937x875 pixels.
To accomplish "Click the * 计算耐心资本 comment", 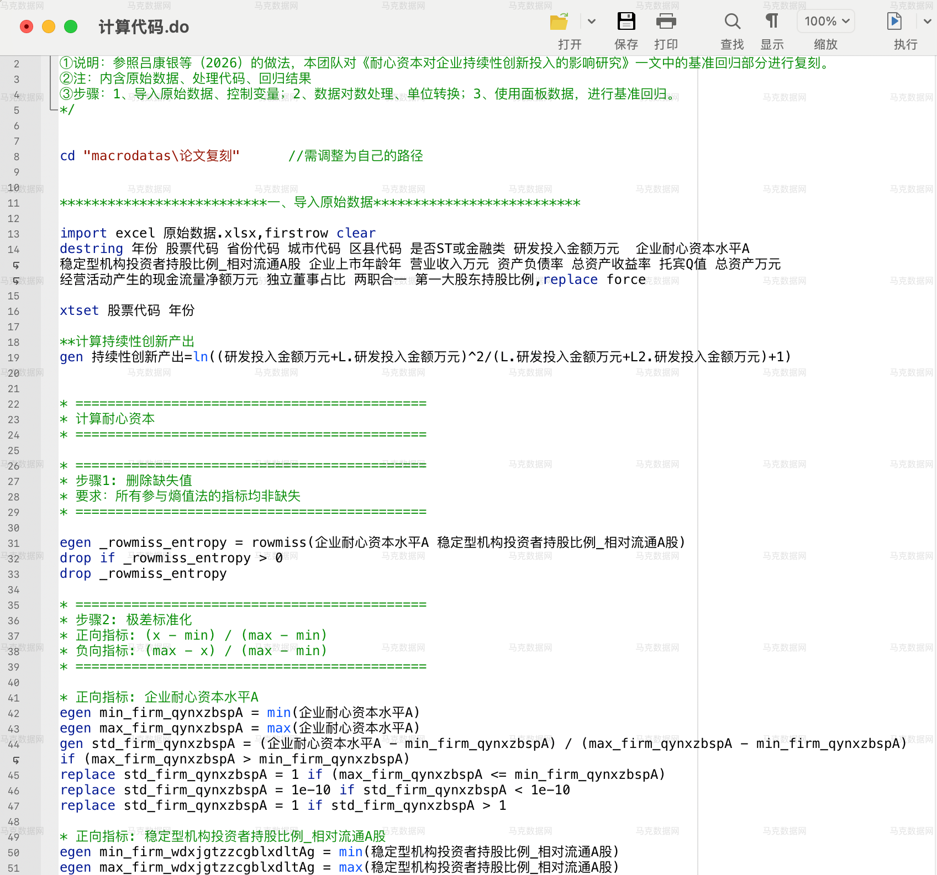I will [107, 419].
